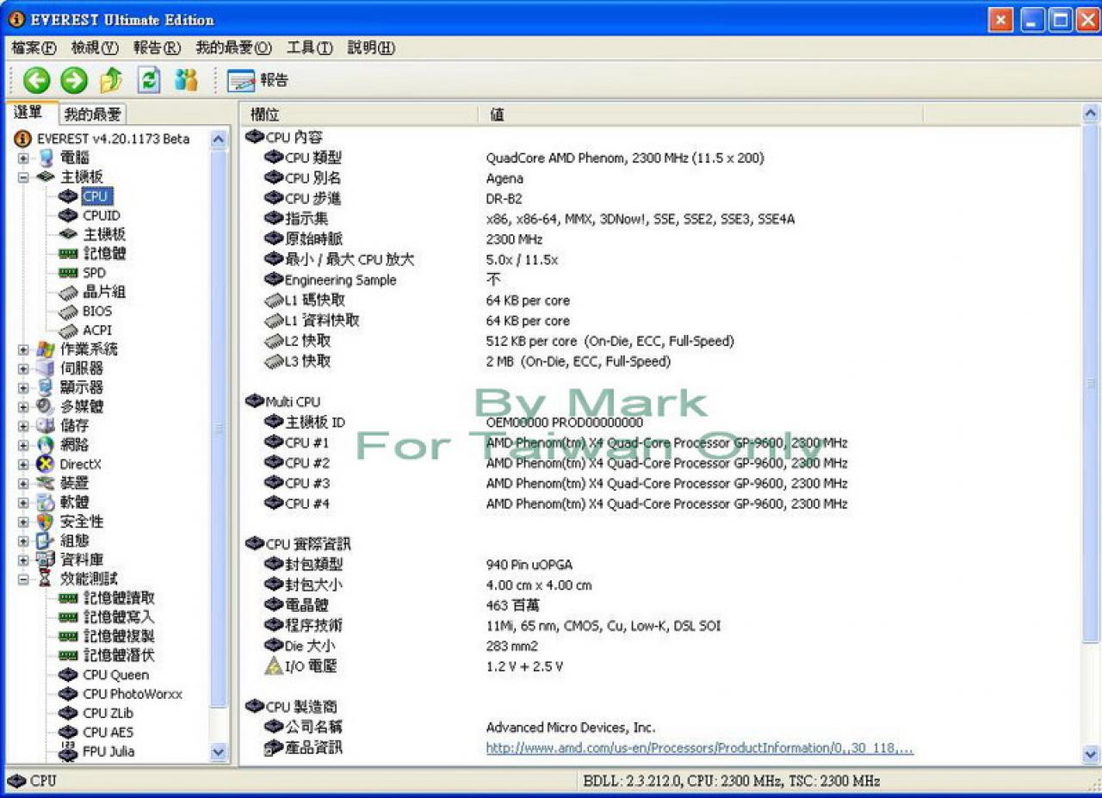Click the sidebar tree scroll down arrow
The width and height of the screenshot is (1102, 798).
(218, 752)
